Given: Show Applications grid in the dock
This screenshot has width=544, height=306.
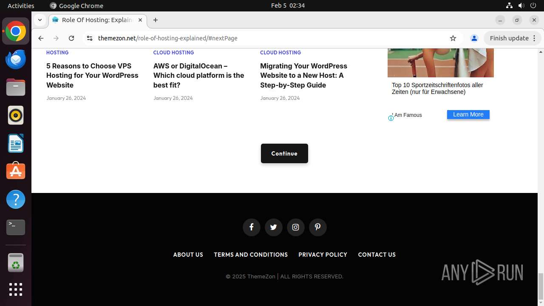Looking at the screenshot, I should pyautogui.click(x=16, y=289).
